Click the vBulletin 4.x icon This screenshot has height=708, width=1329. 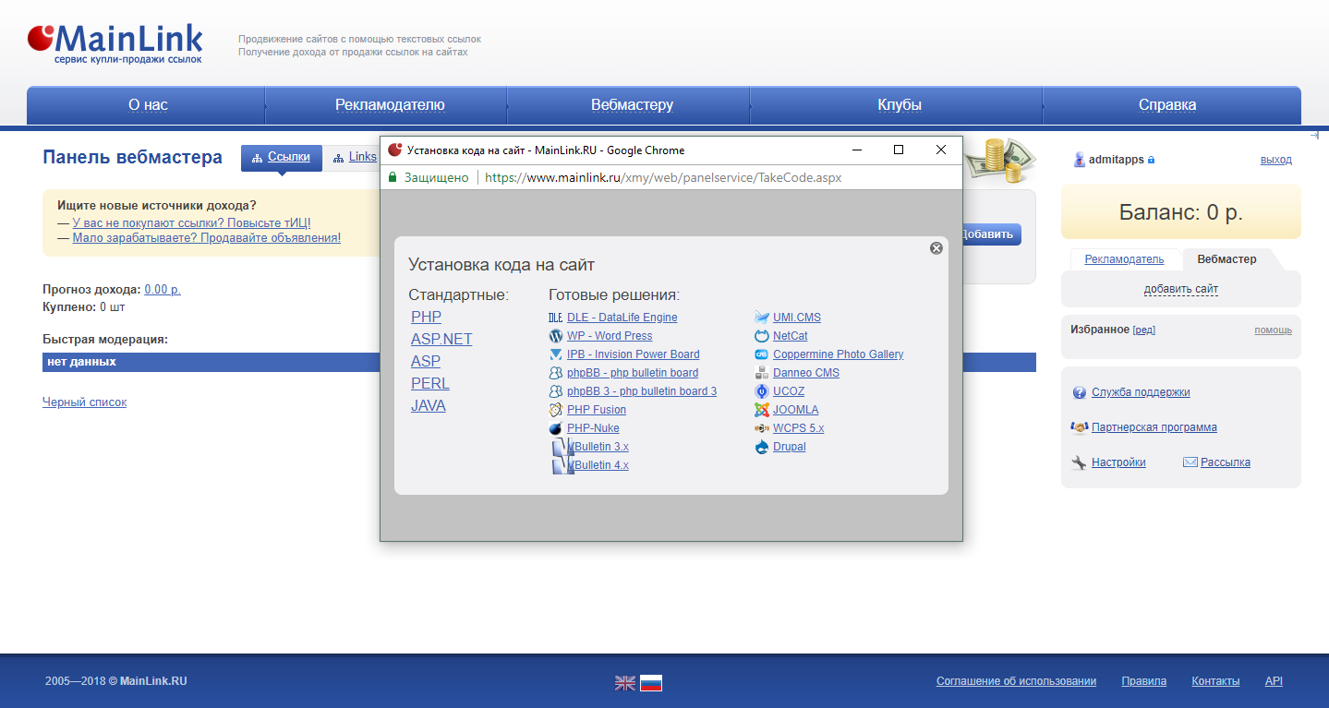pyautogui.click(x=562, y=465)
